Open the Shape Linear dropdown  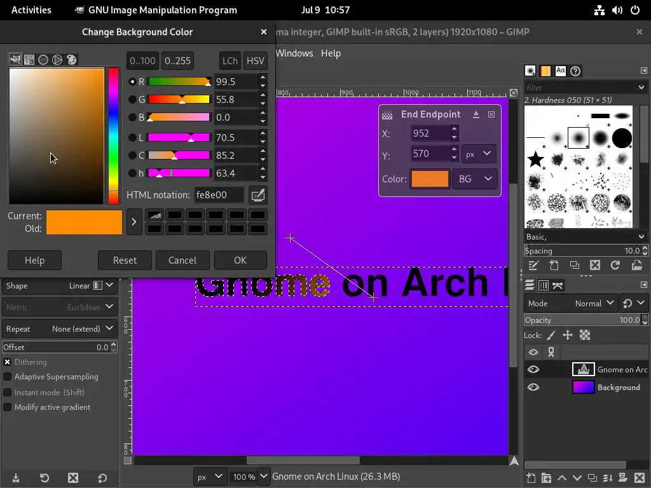click(x=60, y=285)
